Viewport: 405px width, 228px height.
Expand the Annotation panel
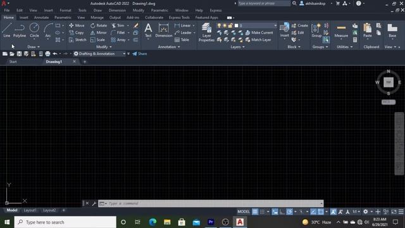[169, 47]
